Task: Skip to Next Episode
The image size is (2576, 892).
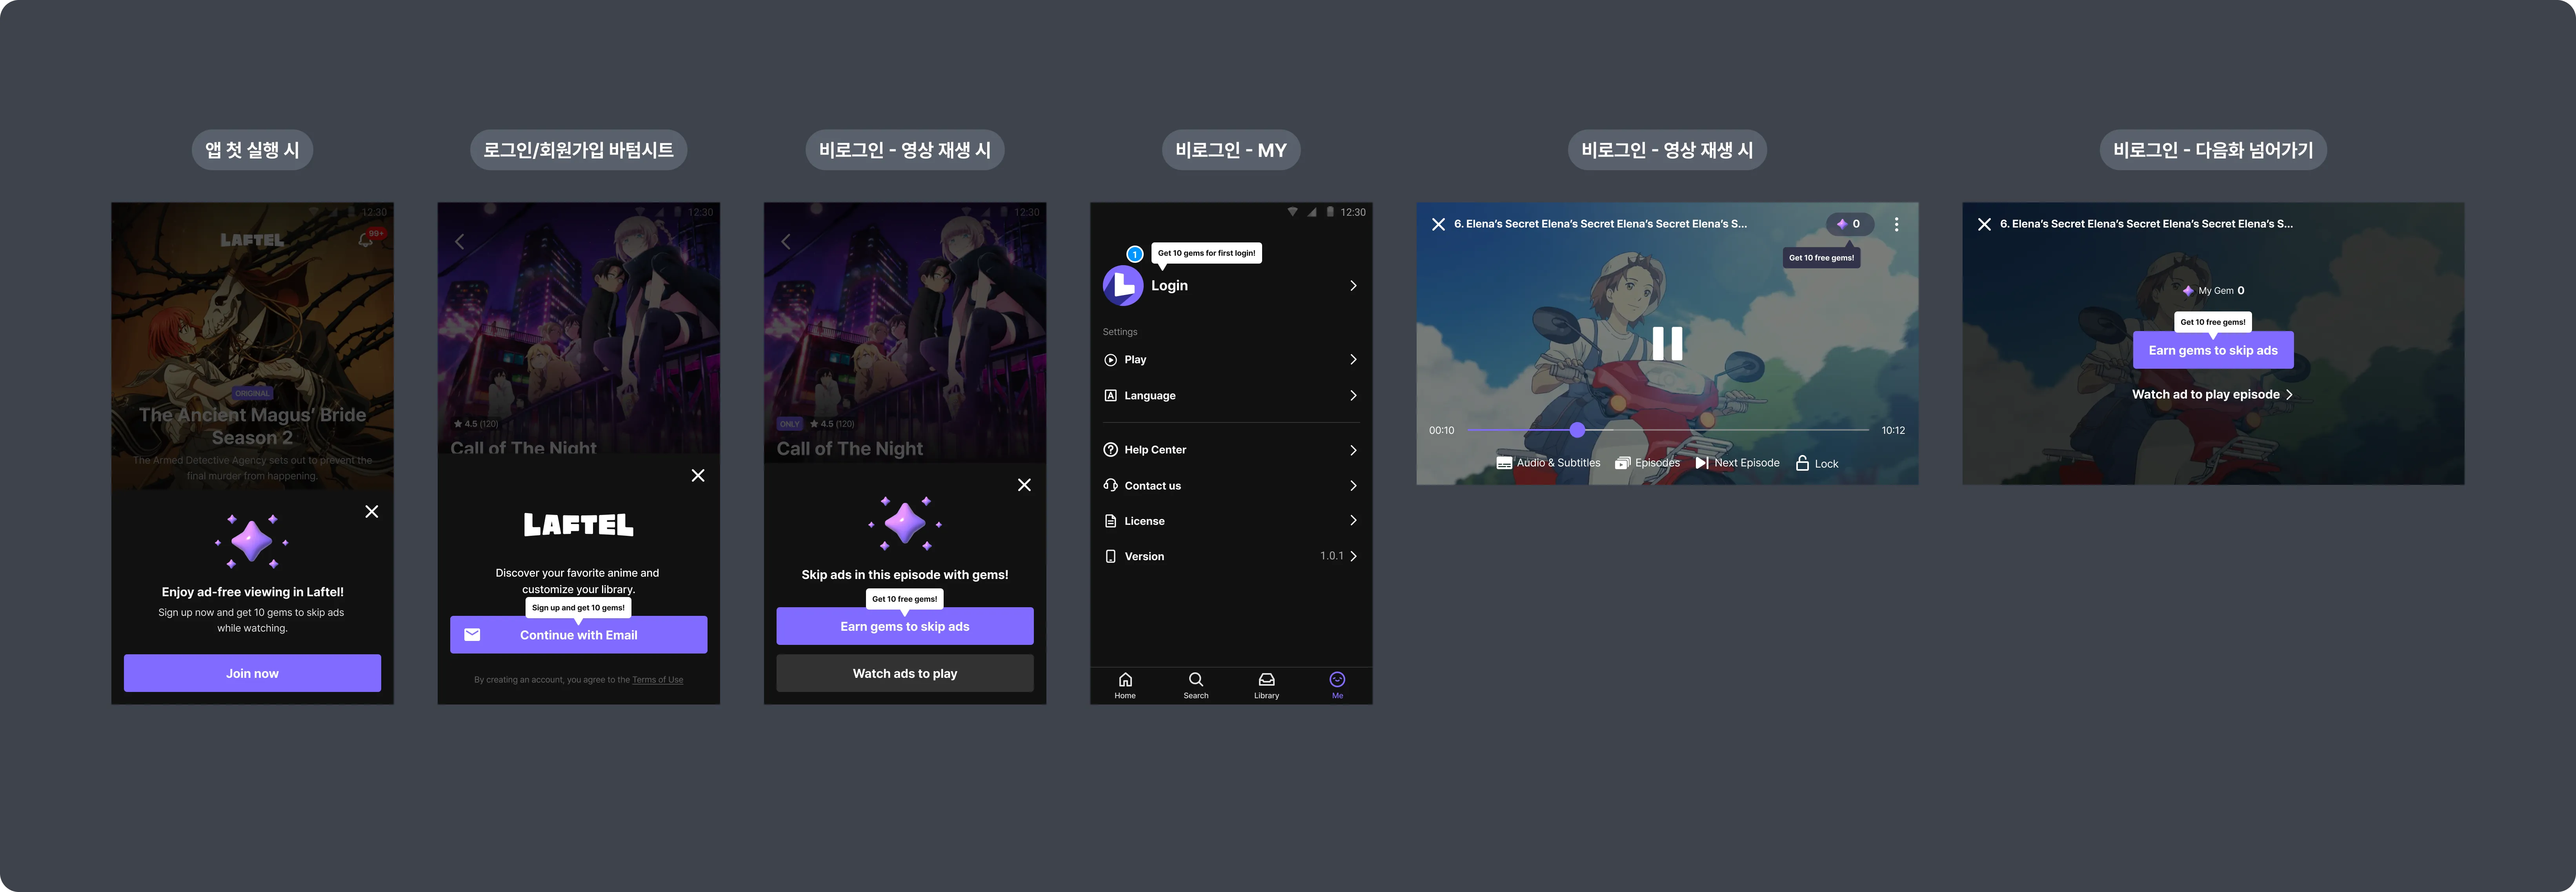Action: coord(1737,463)
